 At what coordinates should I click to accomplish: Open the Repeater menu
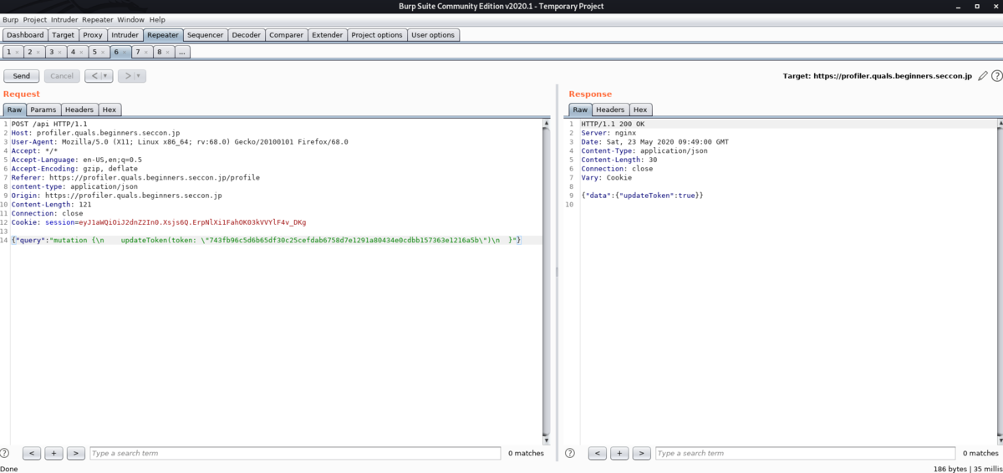[97, 19]
